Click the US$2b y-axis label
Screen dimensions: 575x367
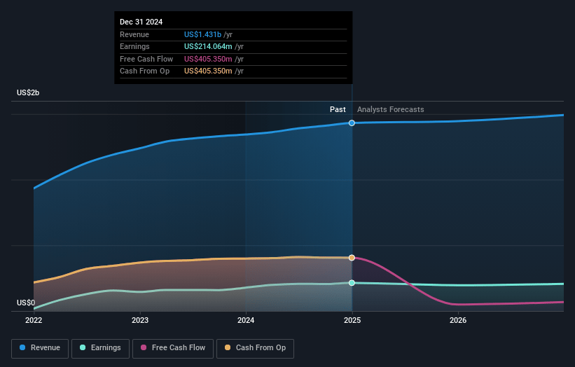(28, 92)
